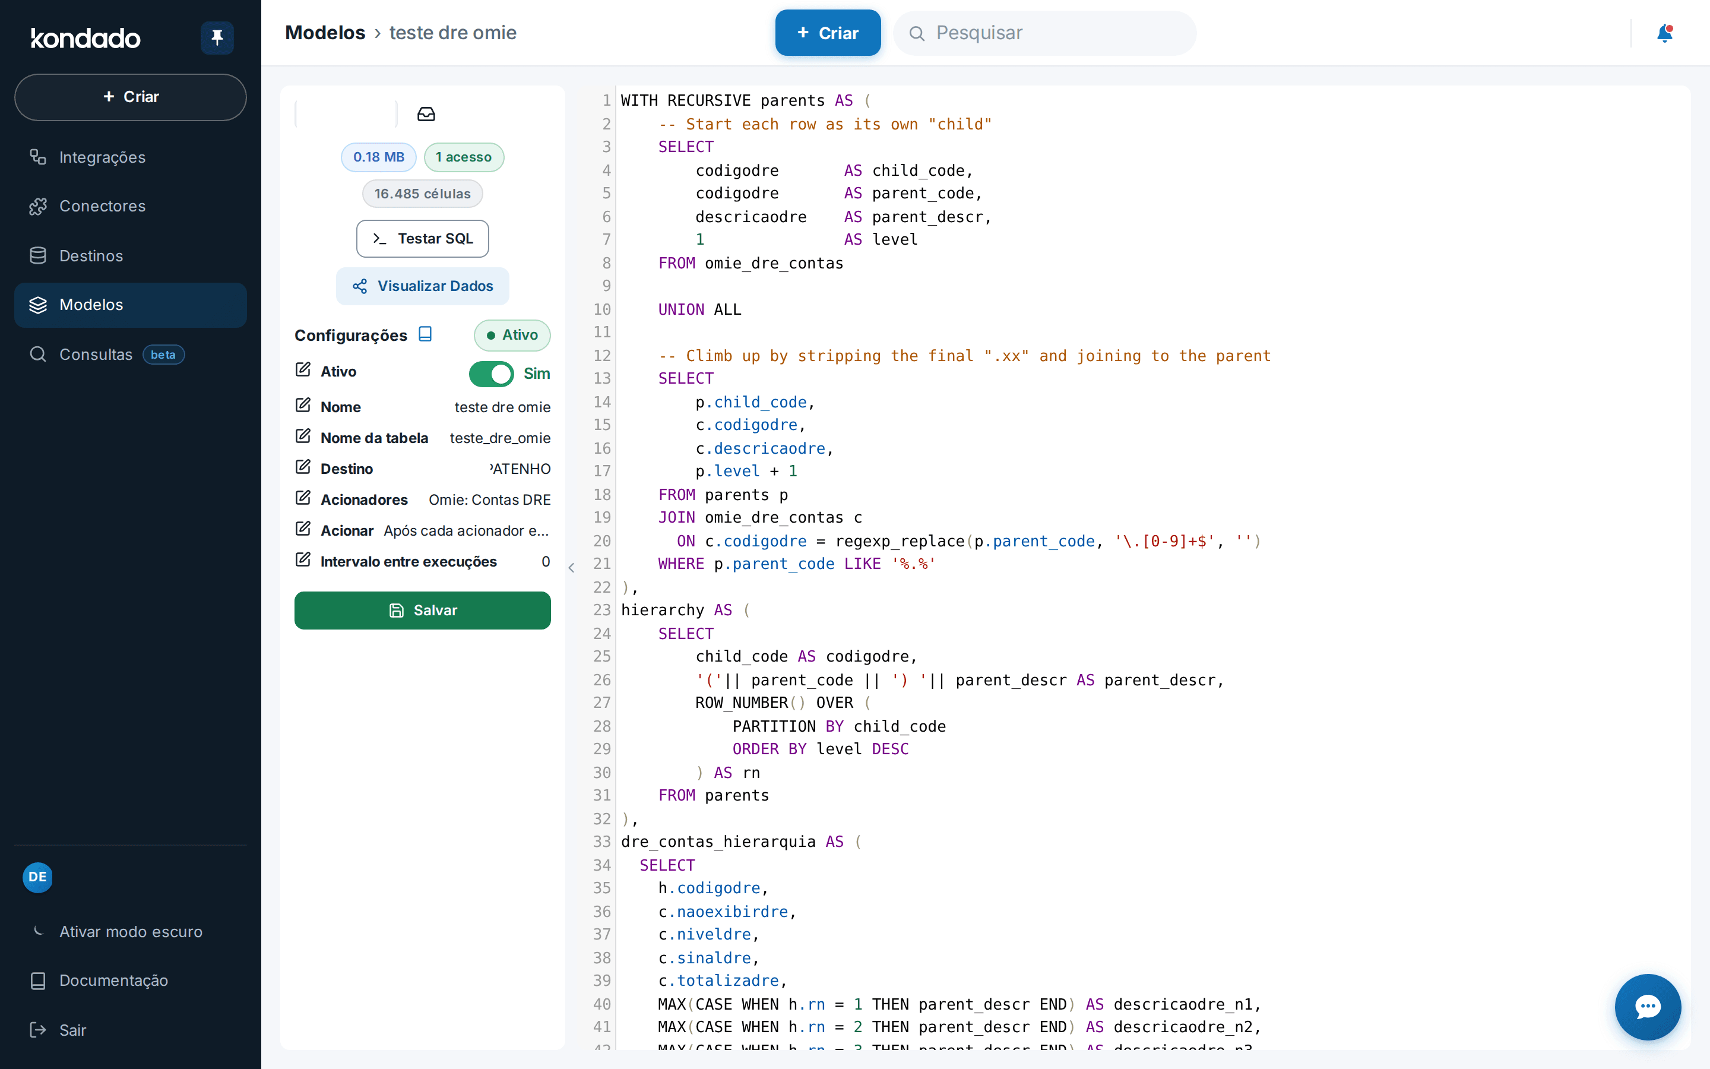
Task: Edit the Acionadores pencil icon
Action: [303, 498]
